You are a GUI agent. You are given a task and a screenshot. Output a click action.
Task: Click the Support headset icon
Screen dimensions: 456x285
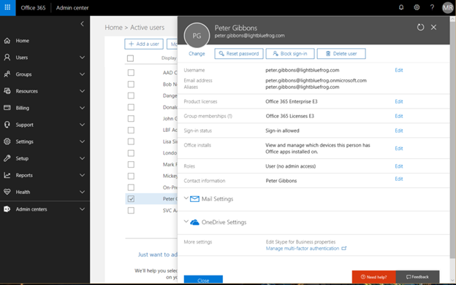point(7,125)
